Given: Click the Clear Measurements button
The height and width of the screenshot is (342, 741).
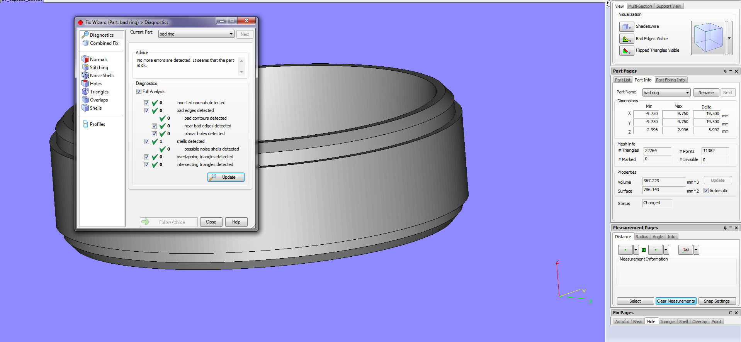Looking at the screenshot, I should click(676, 301).
